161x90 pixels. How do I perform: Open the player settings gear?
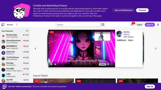tap(108, 64)
